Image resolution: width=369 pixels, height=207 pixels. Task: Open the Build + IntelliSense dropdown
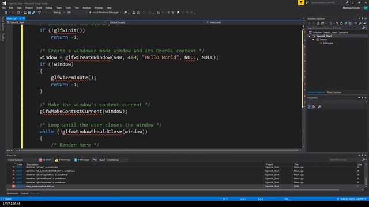click(x=113, y=160)
